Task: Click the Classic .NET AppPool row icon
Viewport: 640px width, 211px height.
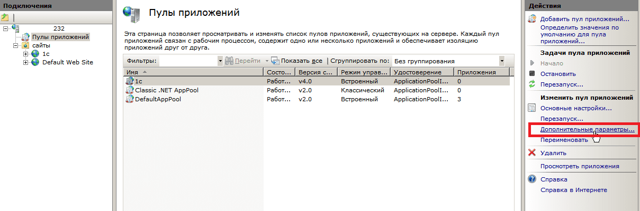Action: click(x=130, y=90)
